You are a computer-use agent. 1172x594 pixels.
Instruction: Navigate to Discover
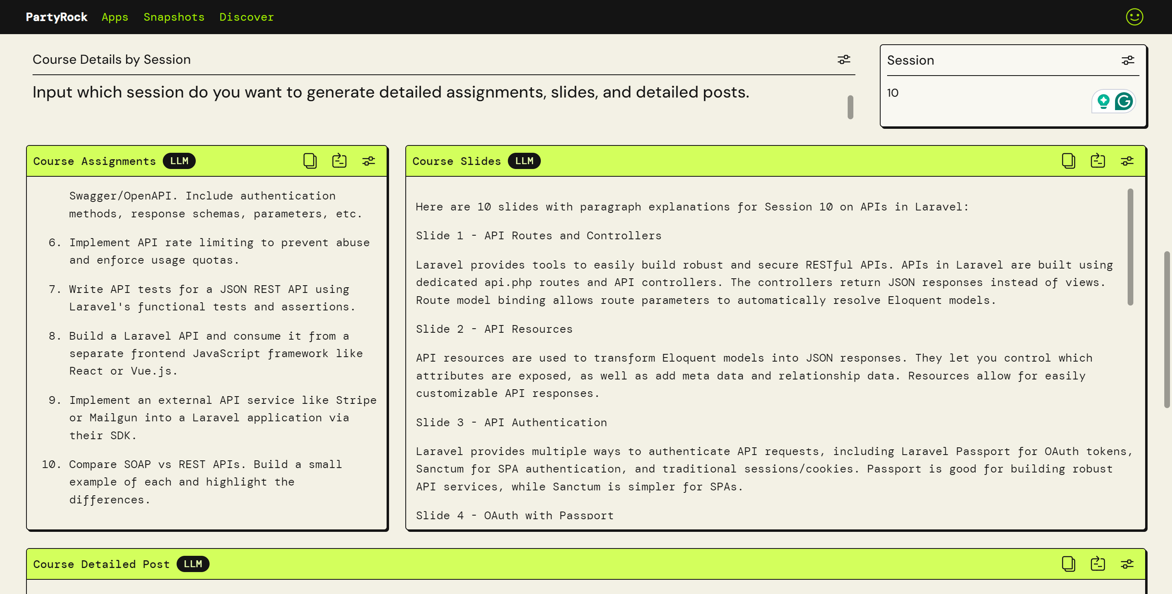click(x=246, y=17)
